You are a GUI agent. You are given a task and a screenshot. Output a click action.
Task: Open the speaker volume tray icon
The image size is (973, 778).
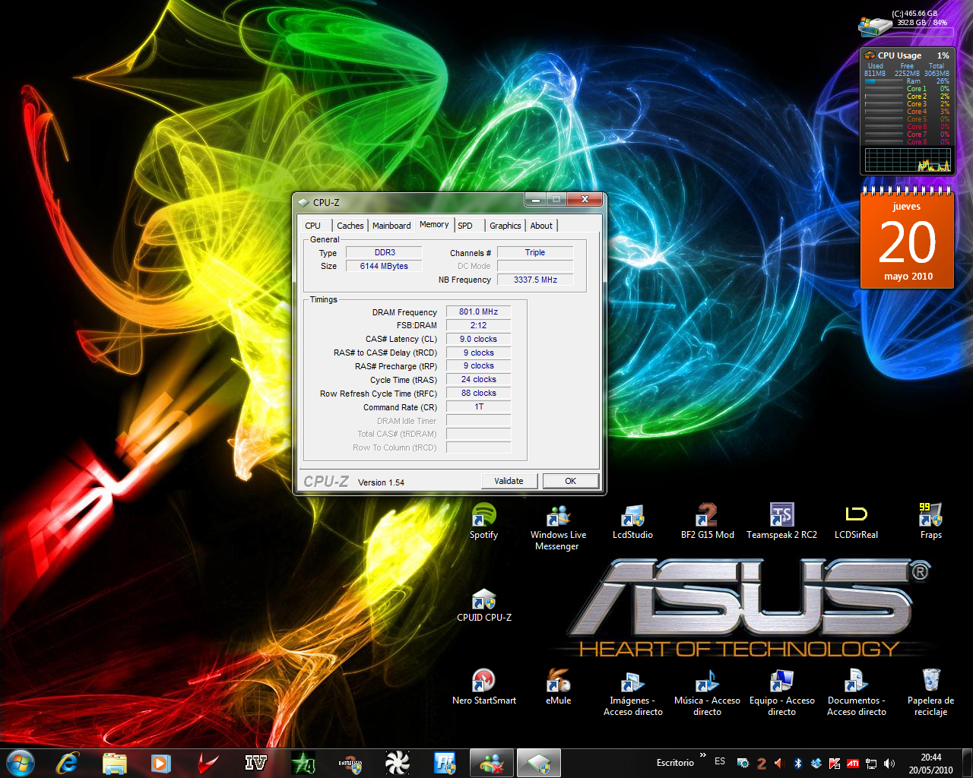point(889,763)
